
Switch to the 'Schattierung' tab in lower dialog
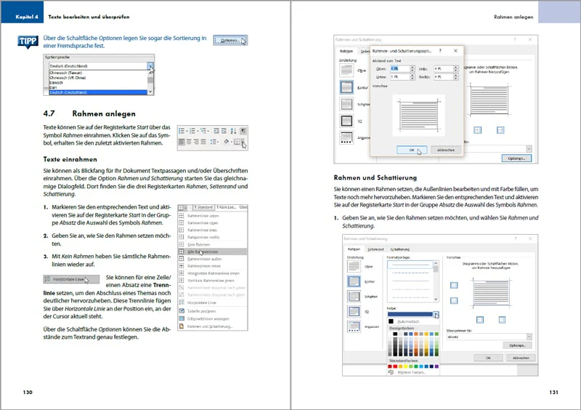400,249
